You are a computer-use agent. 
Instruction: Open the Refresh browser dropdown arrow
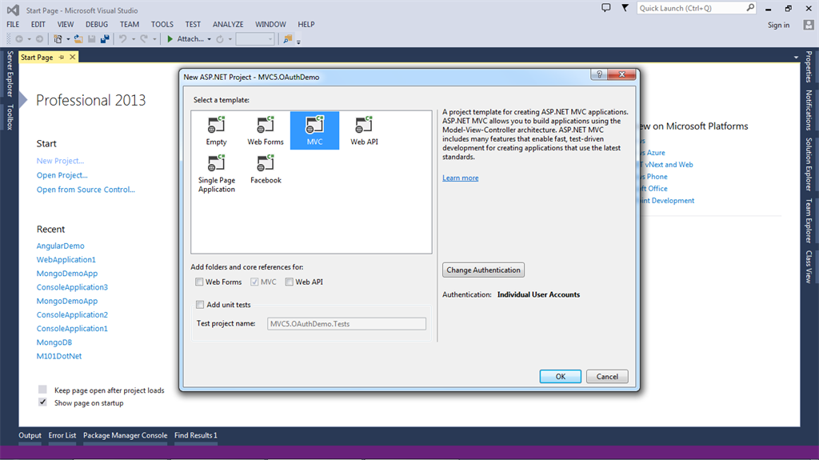coord(230,39)
